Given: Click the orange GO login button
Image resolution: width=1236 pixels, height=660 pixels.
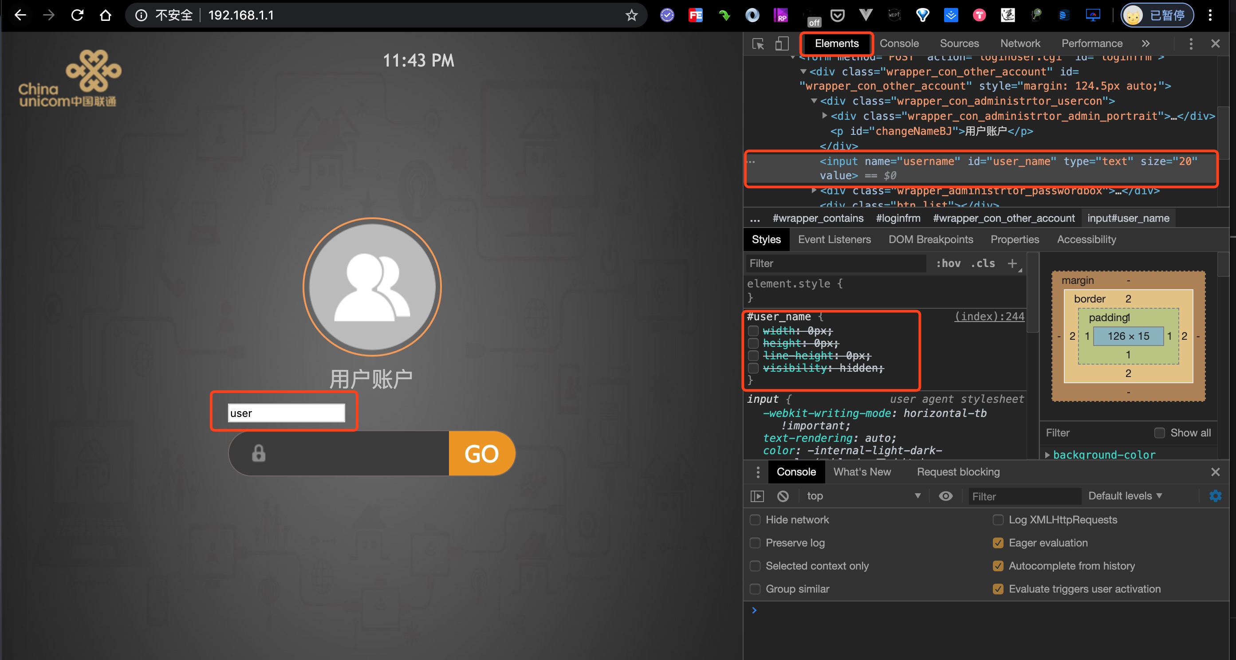Looking at the screenshot, I should click(x=482, y=453).
